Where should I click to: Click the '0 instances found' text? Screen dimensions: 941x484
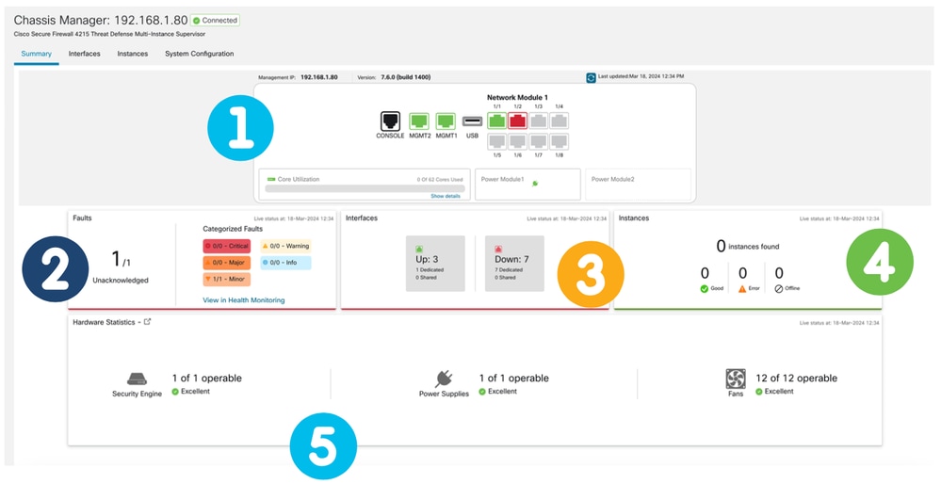click(x=748, y=246)
